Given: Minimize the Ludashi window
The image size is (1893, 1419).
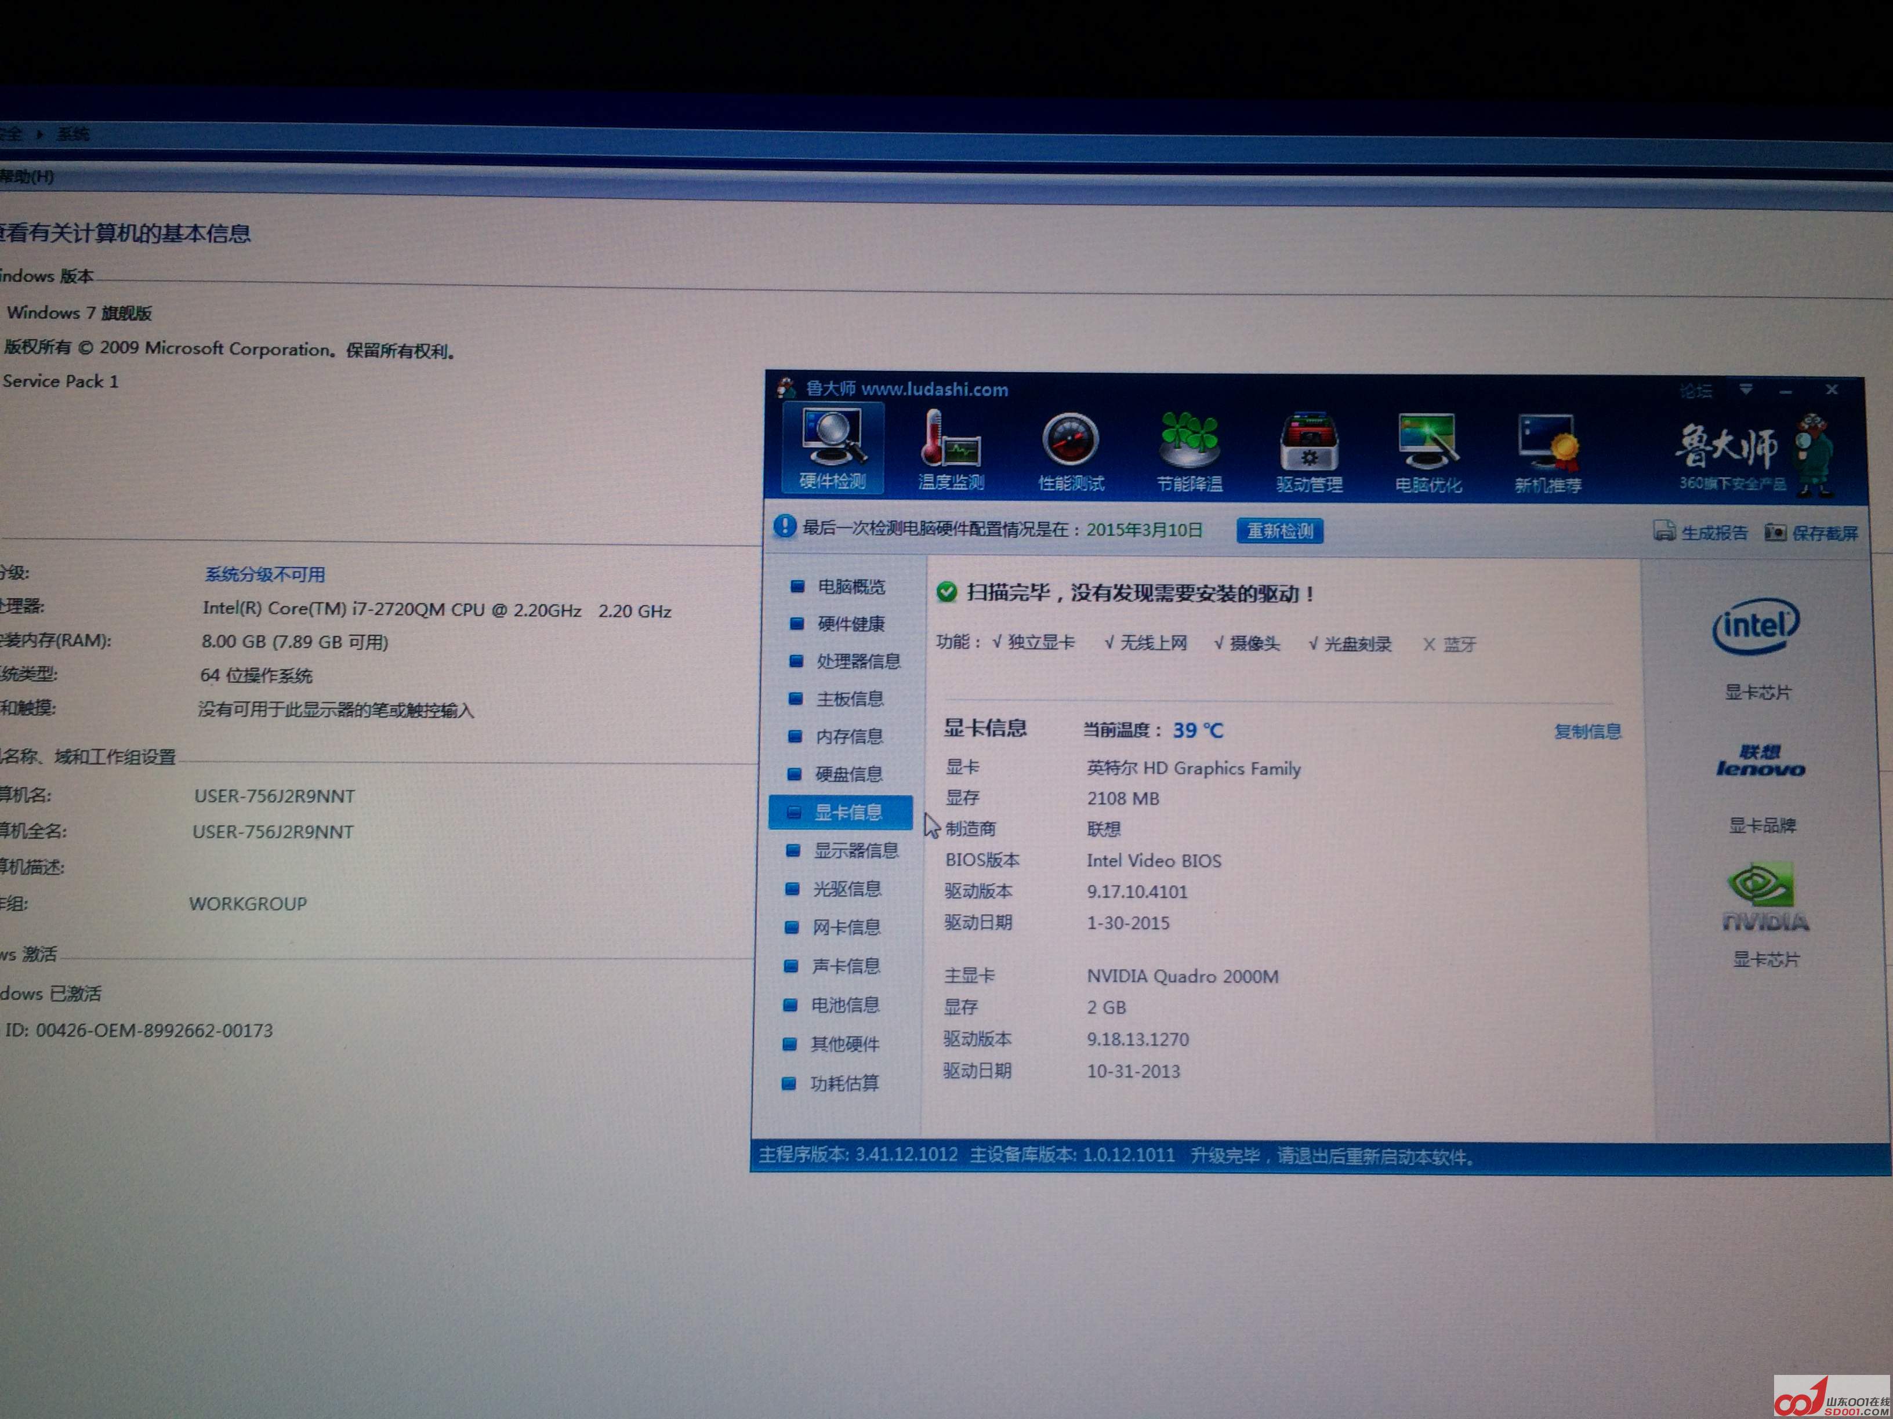Looking at the screenshot, I should tap(1786, 391).
